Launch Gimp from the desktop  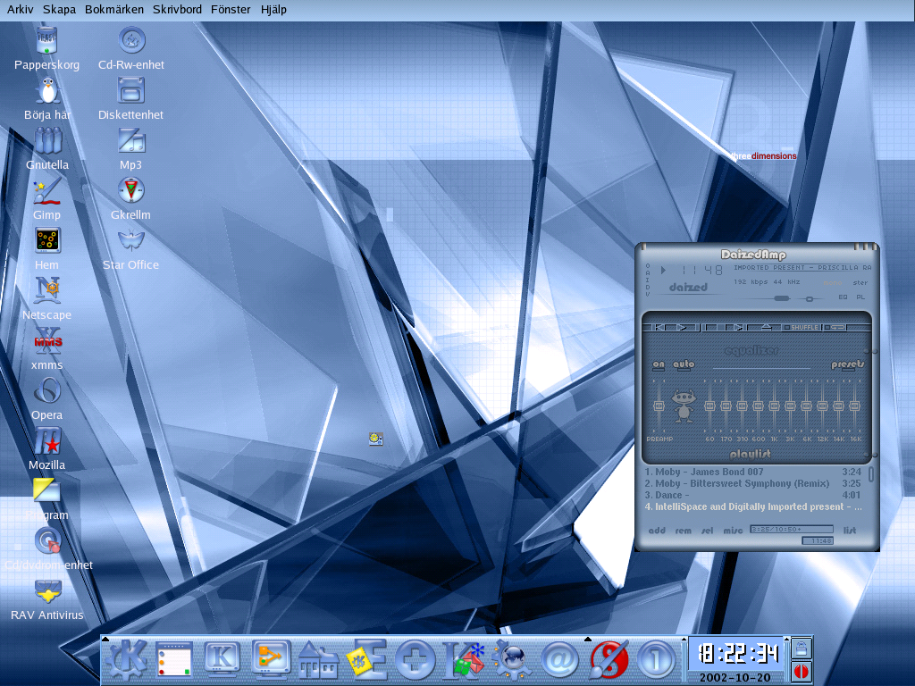pos(46,191)
